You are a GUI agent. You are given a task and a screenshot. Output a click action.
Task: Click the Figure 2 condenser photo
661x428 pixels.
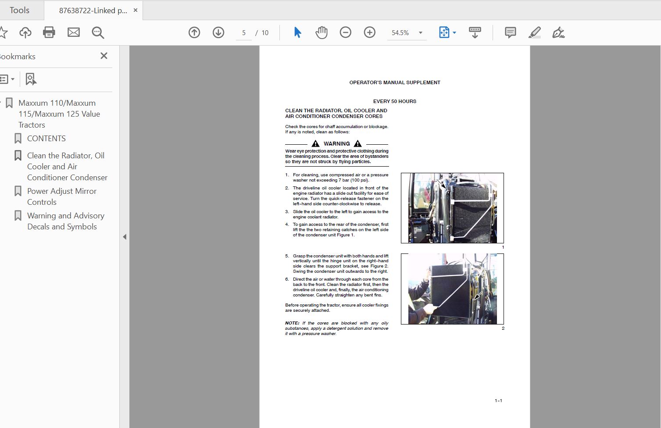click(452, 289)
